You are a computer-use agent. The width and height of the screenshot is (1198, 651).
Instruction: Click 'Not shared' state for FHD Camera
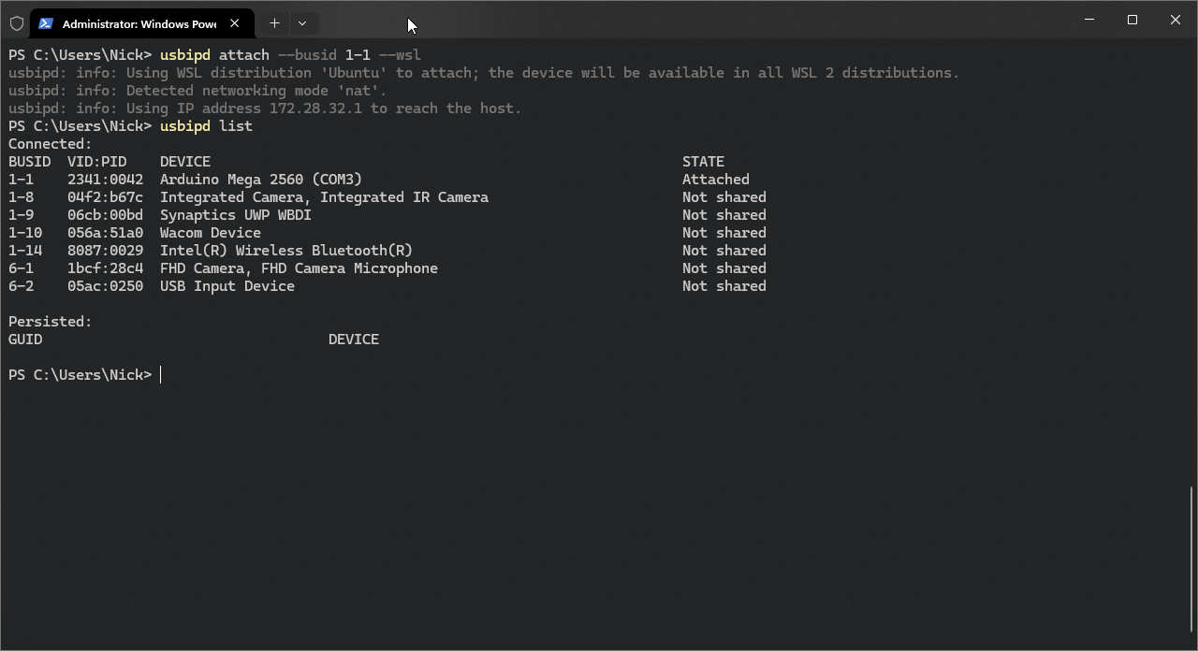tap(724, 268)
